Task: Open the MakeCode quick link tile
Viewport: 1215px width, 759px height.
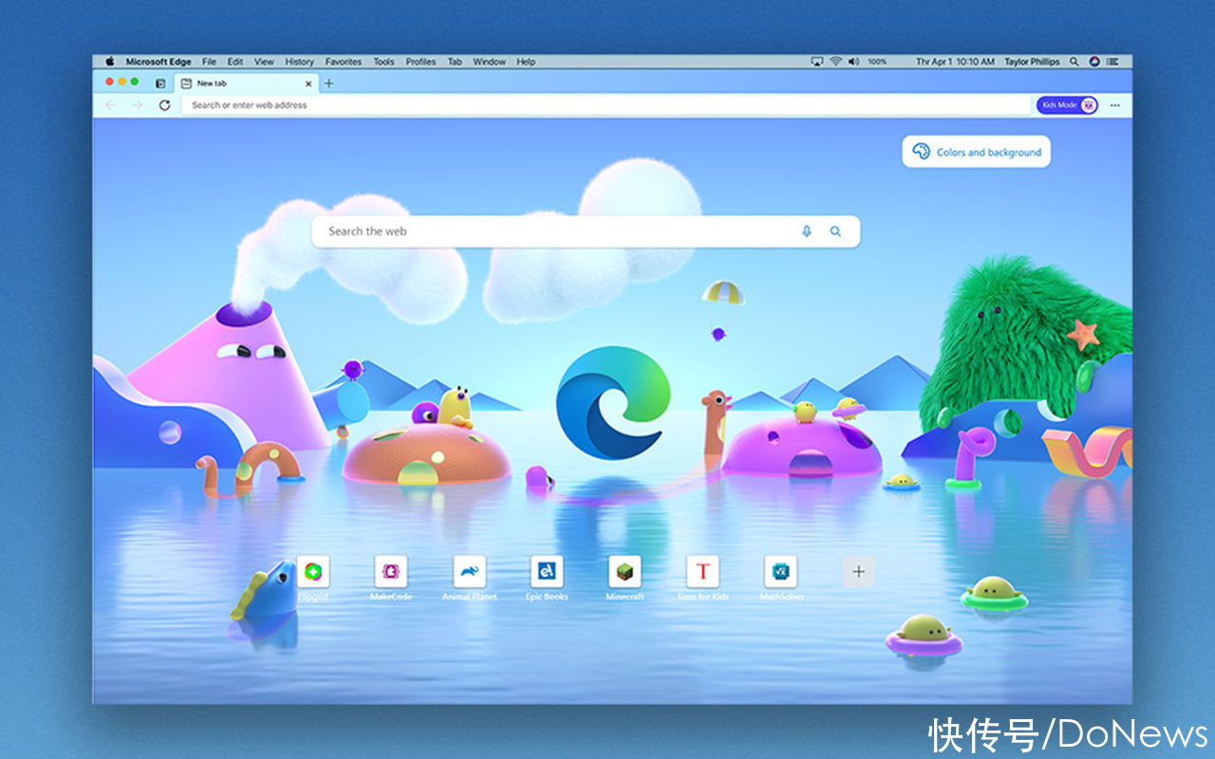Action: point(390,571)
